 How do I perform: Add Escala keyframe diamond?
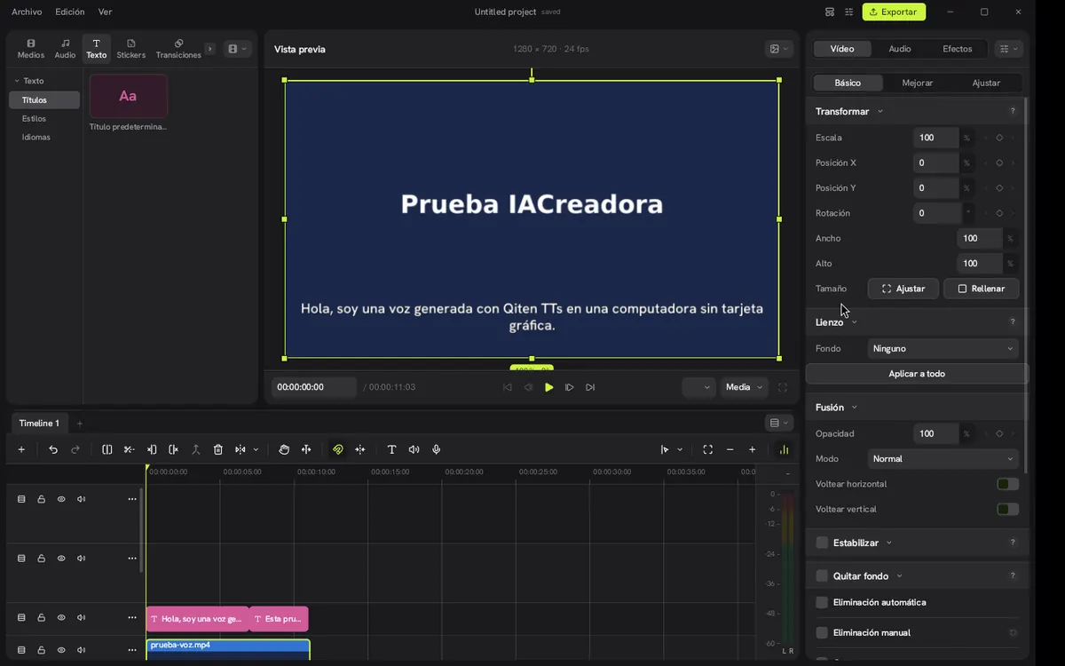pyautogui.click(x=999, y=138)
